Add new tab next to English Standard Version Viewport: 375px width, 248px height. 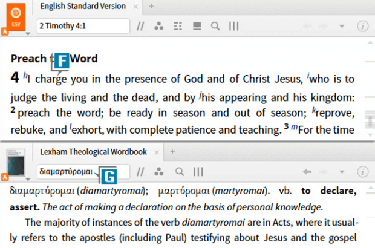[151, 7]
